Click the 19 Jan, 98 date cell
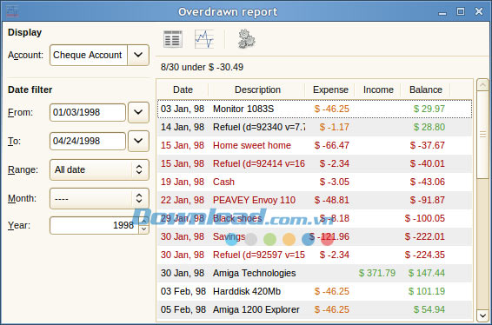The height and width of the screenshot is (325, 492). pyautogui.click(x=183, y=182)
